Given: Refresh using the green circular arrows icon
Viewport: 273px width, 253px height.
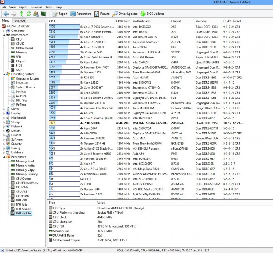Looking at the screenshot, I should coord(28,14).
